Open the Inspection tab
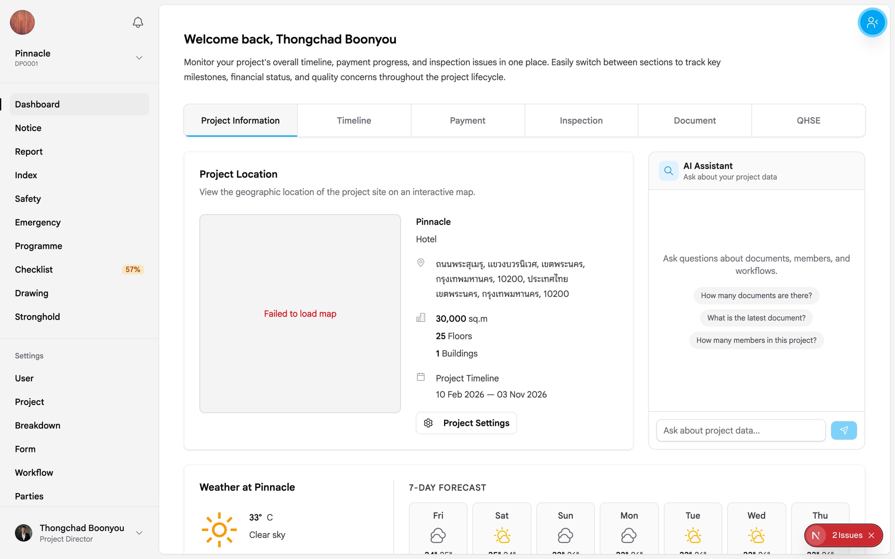Screen dimensions: 895x559 coord(581,121)
